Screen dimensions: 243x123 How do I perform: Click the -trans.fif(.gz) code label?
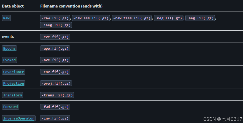point(57,95)
